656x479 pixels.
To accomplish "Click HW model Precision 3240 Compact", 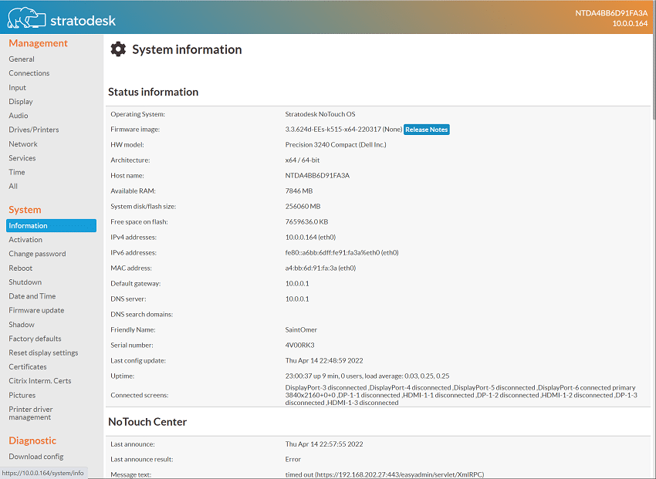I will pyautogui.click(x=336, y=144).
